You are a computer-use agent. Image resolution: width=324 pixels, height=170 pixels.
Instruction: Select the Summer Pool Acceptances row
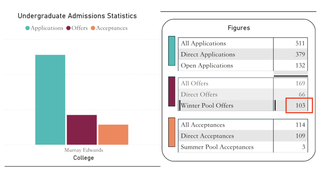217,147
